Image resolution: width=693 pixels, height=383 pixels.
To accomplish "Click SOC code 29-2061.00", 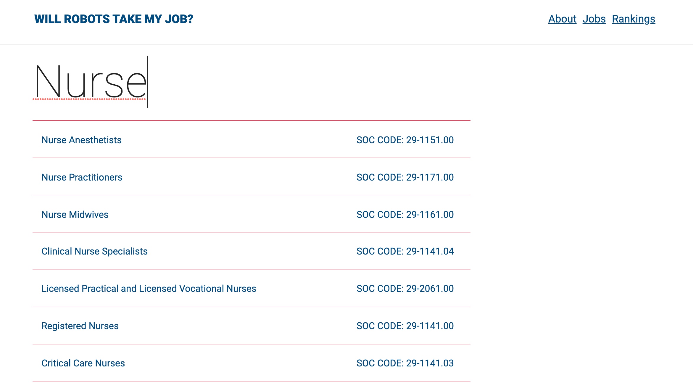I will (x=405, y=289).
